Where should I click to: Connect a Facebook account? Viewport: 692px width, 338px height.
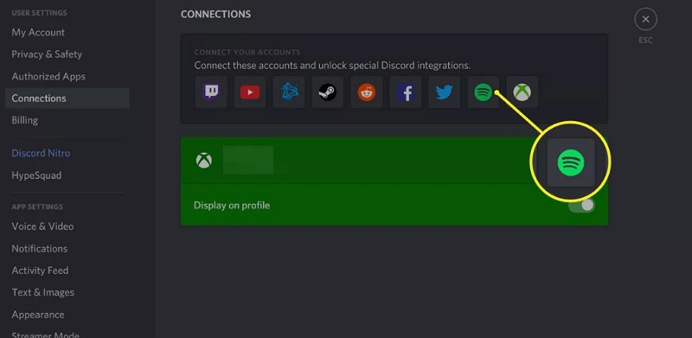click(x=406, y=92)
